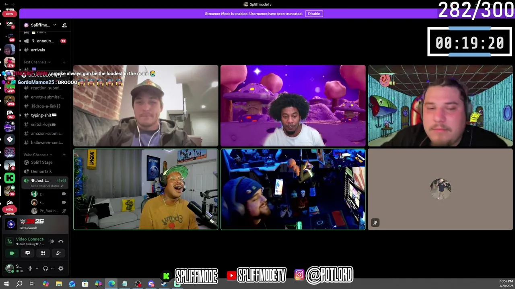
Task: Open Steam from the taskbar
Action: (x=164, y=284)
